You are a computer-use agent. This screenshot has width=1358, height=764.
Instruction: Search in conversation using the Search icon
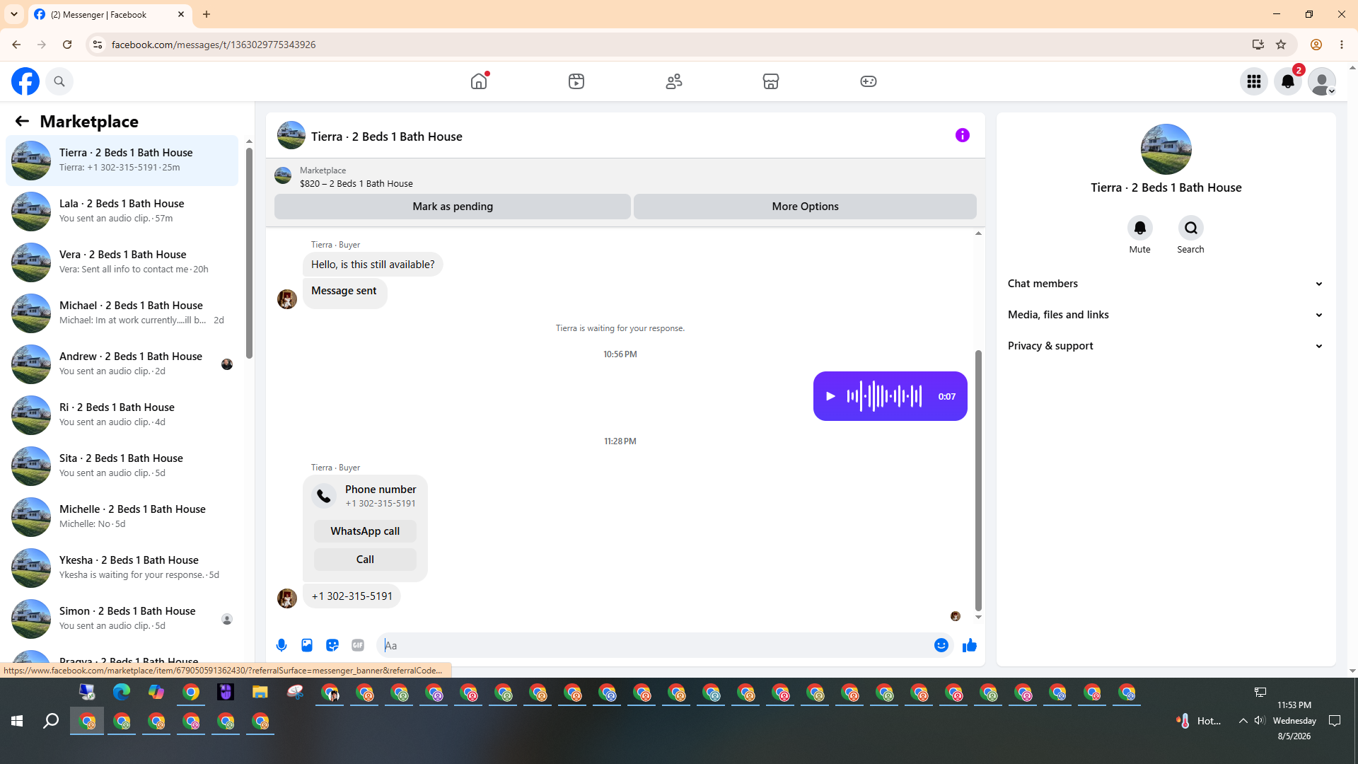(1191, 228)
